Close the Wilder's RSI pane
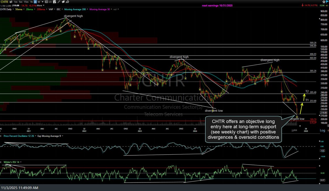 point(1,162)
